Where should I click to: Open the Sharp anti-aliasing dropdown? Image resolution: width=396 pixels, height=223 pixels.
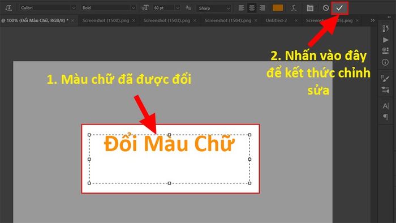[214, 8]
